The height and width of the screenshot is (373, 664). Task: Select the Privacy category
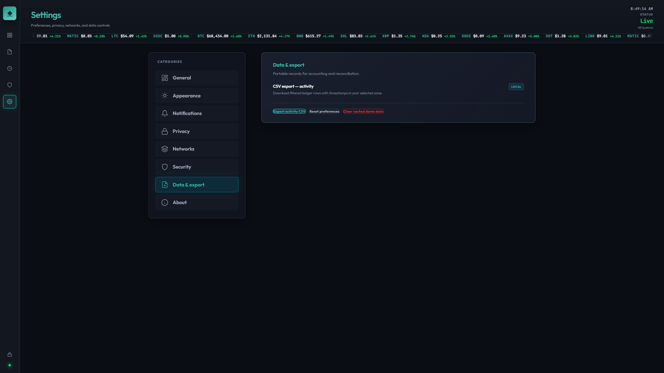coord(197,131)
